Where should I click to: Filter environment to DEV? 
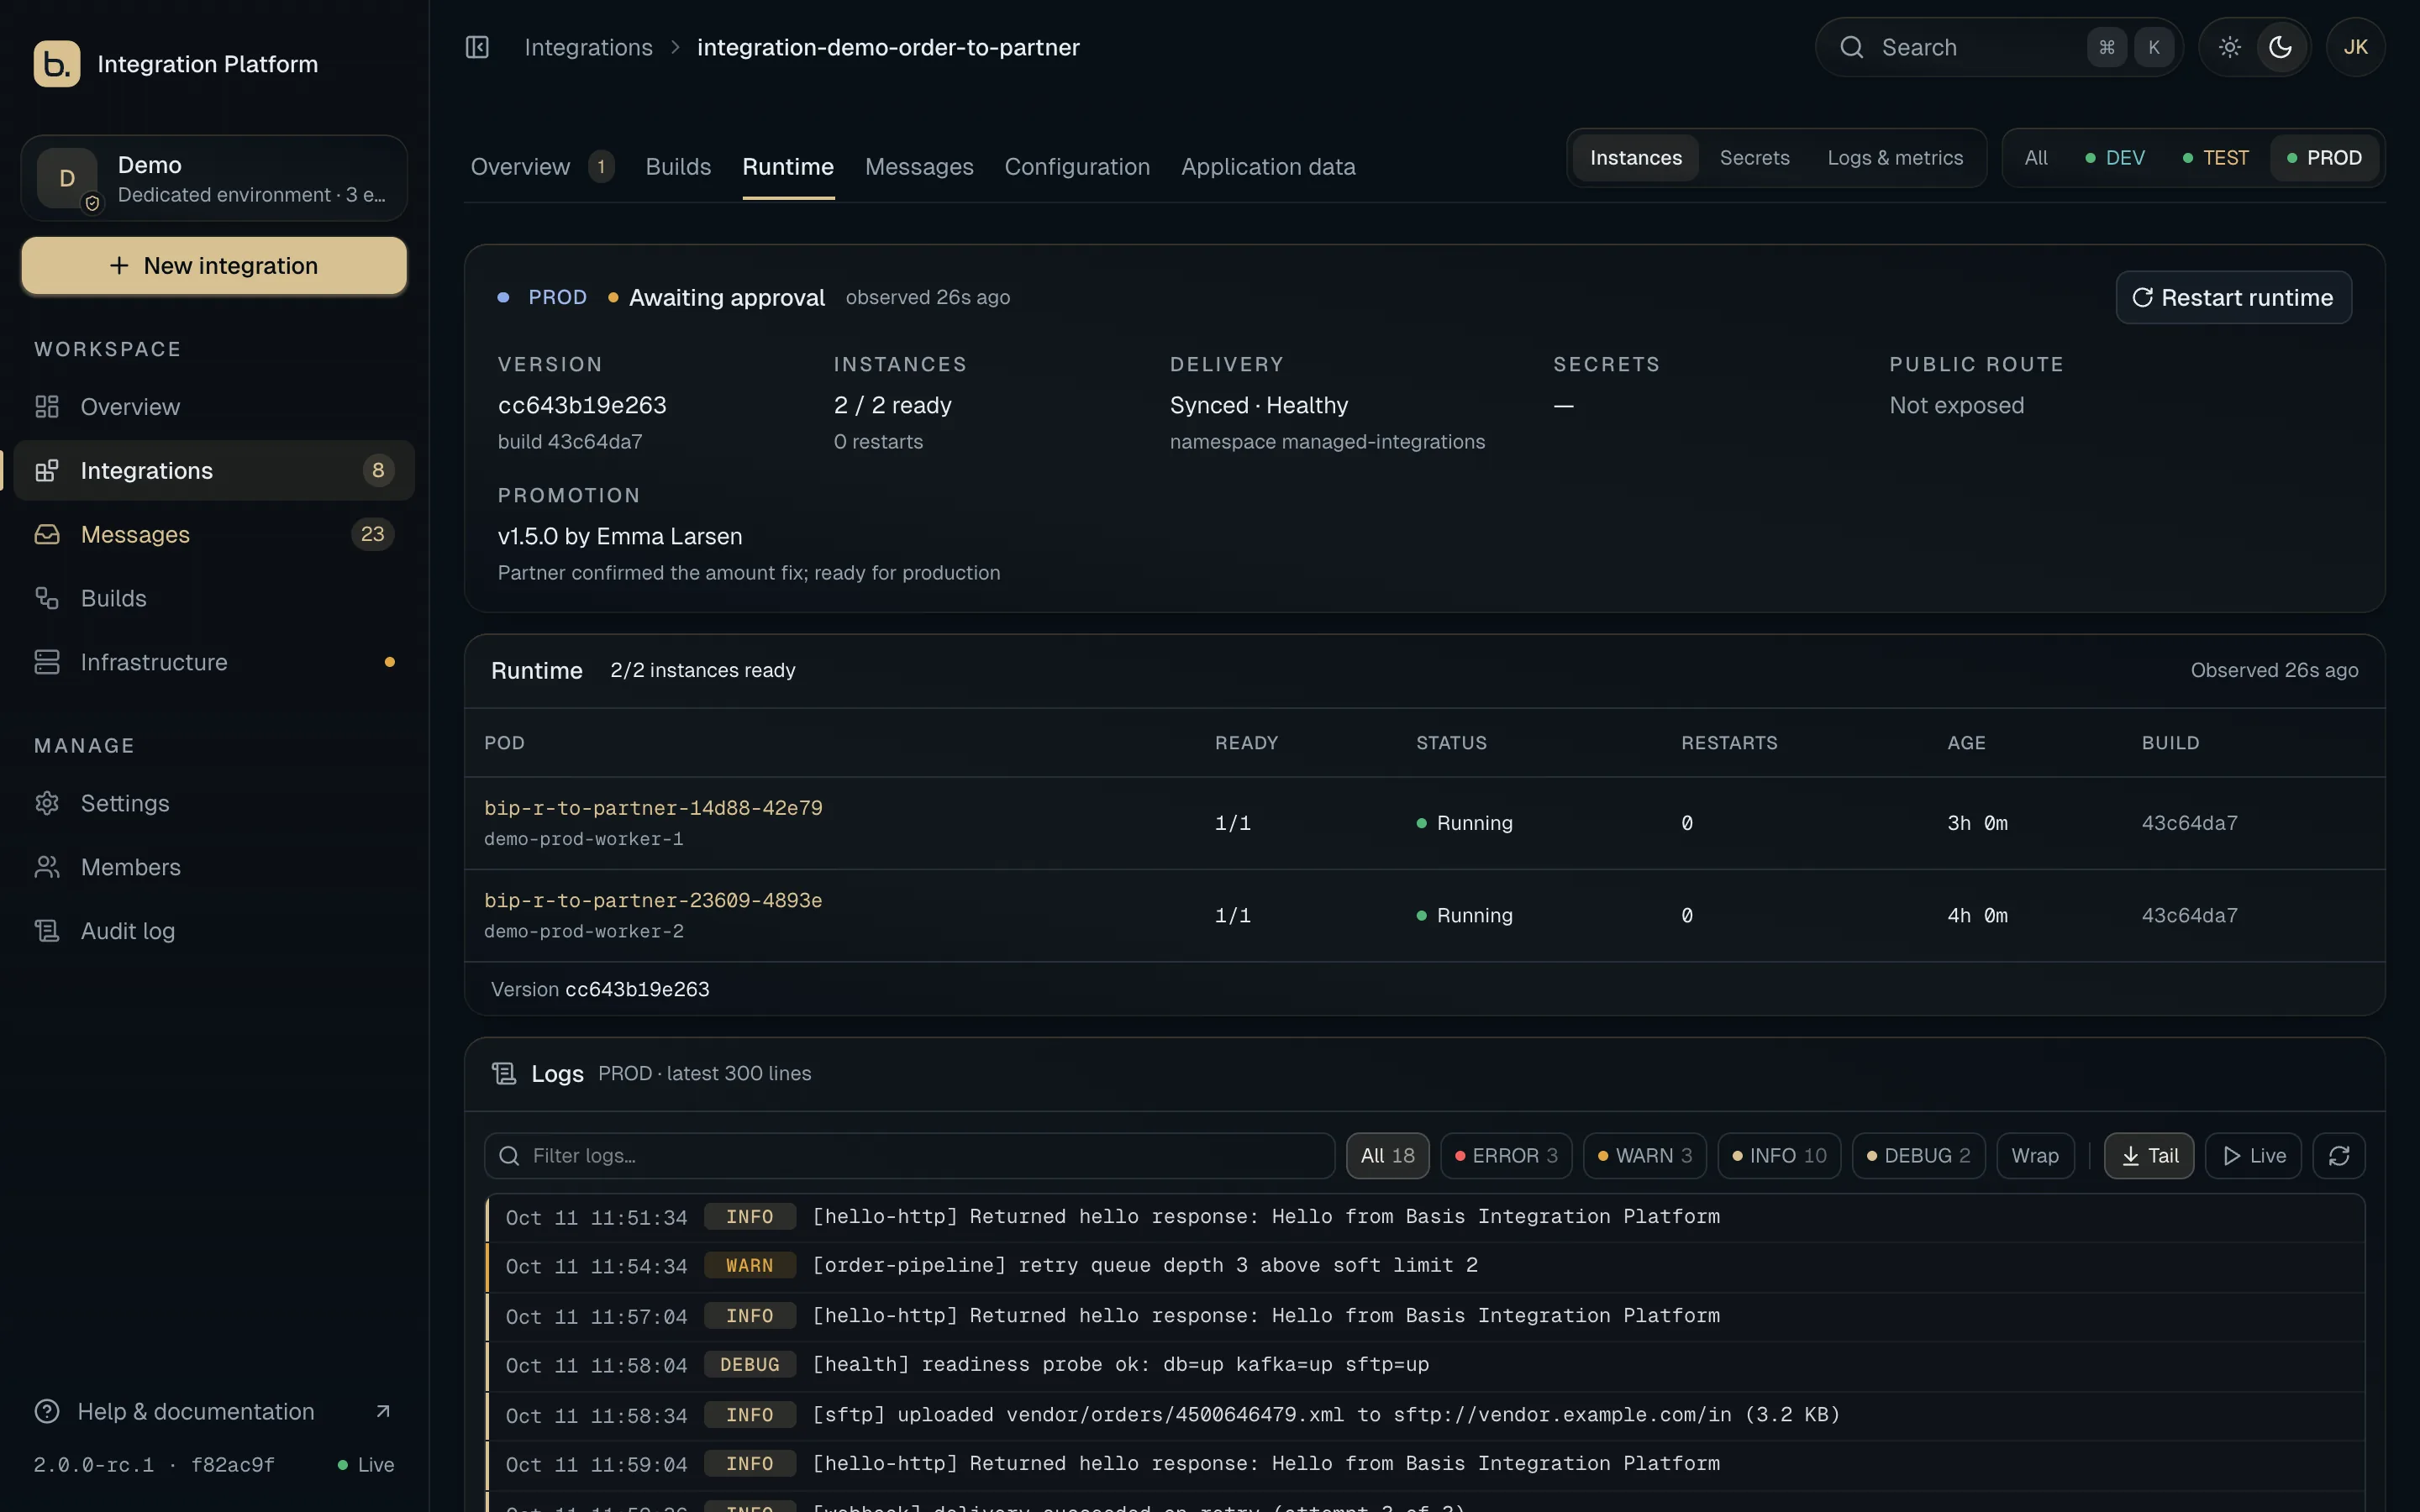[2115, 158]
